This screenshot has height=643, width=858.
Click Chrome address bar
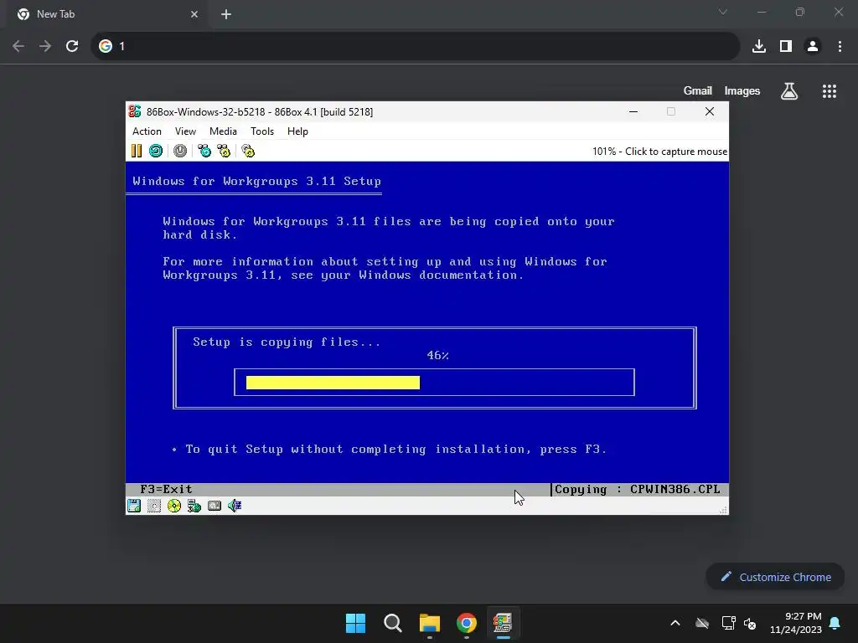point(416,46)
